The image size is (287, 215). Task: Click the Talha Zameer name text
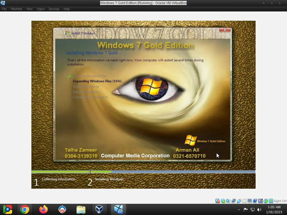pyautogui.click(x=81, y=150)
